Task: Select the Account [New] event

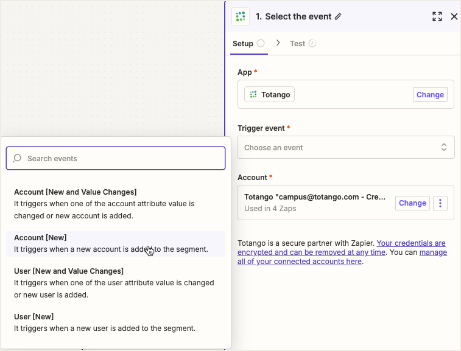Action: coord(116,243)
